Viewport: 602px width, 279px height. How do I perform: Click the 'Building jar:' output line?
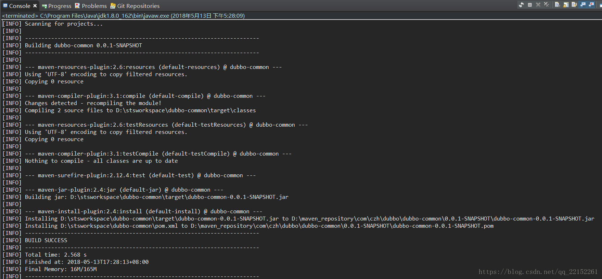point(145,197)
